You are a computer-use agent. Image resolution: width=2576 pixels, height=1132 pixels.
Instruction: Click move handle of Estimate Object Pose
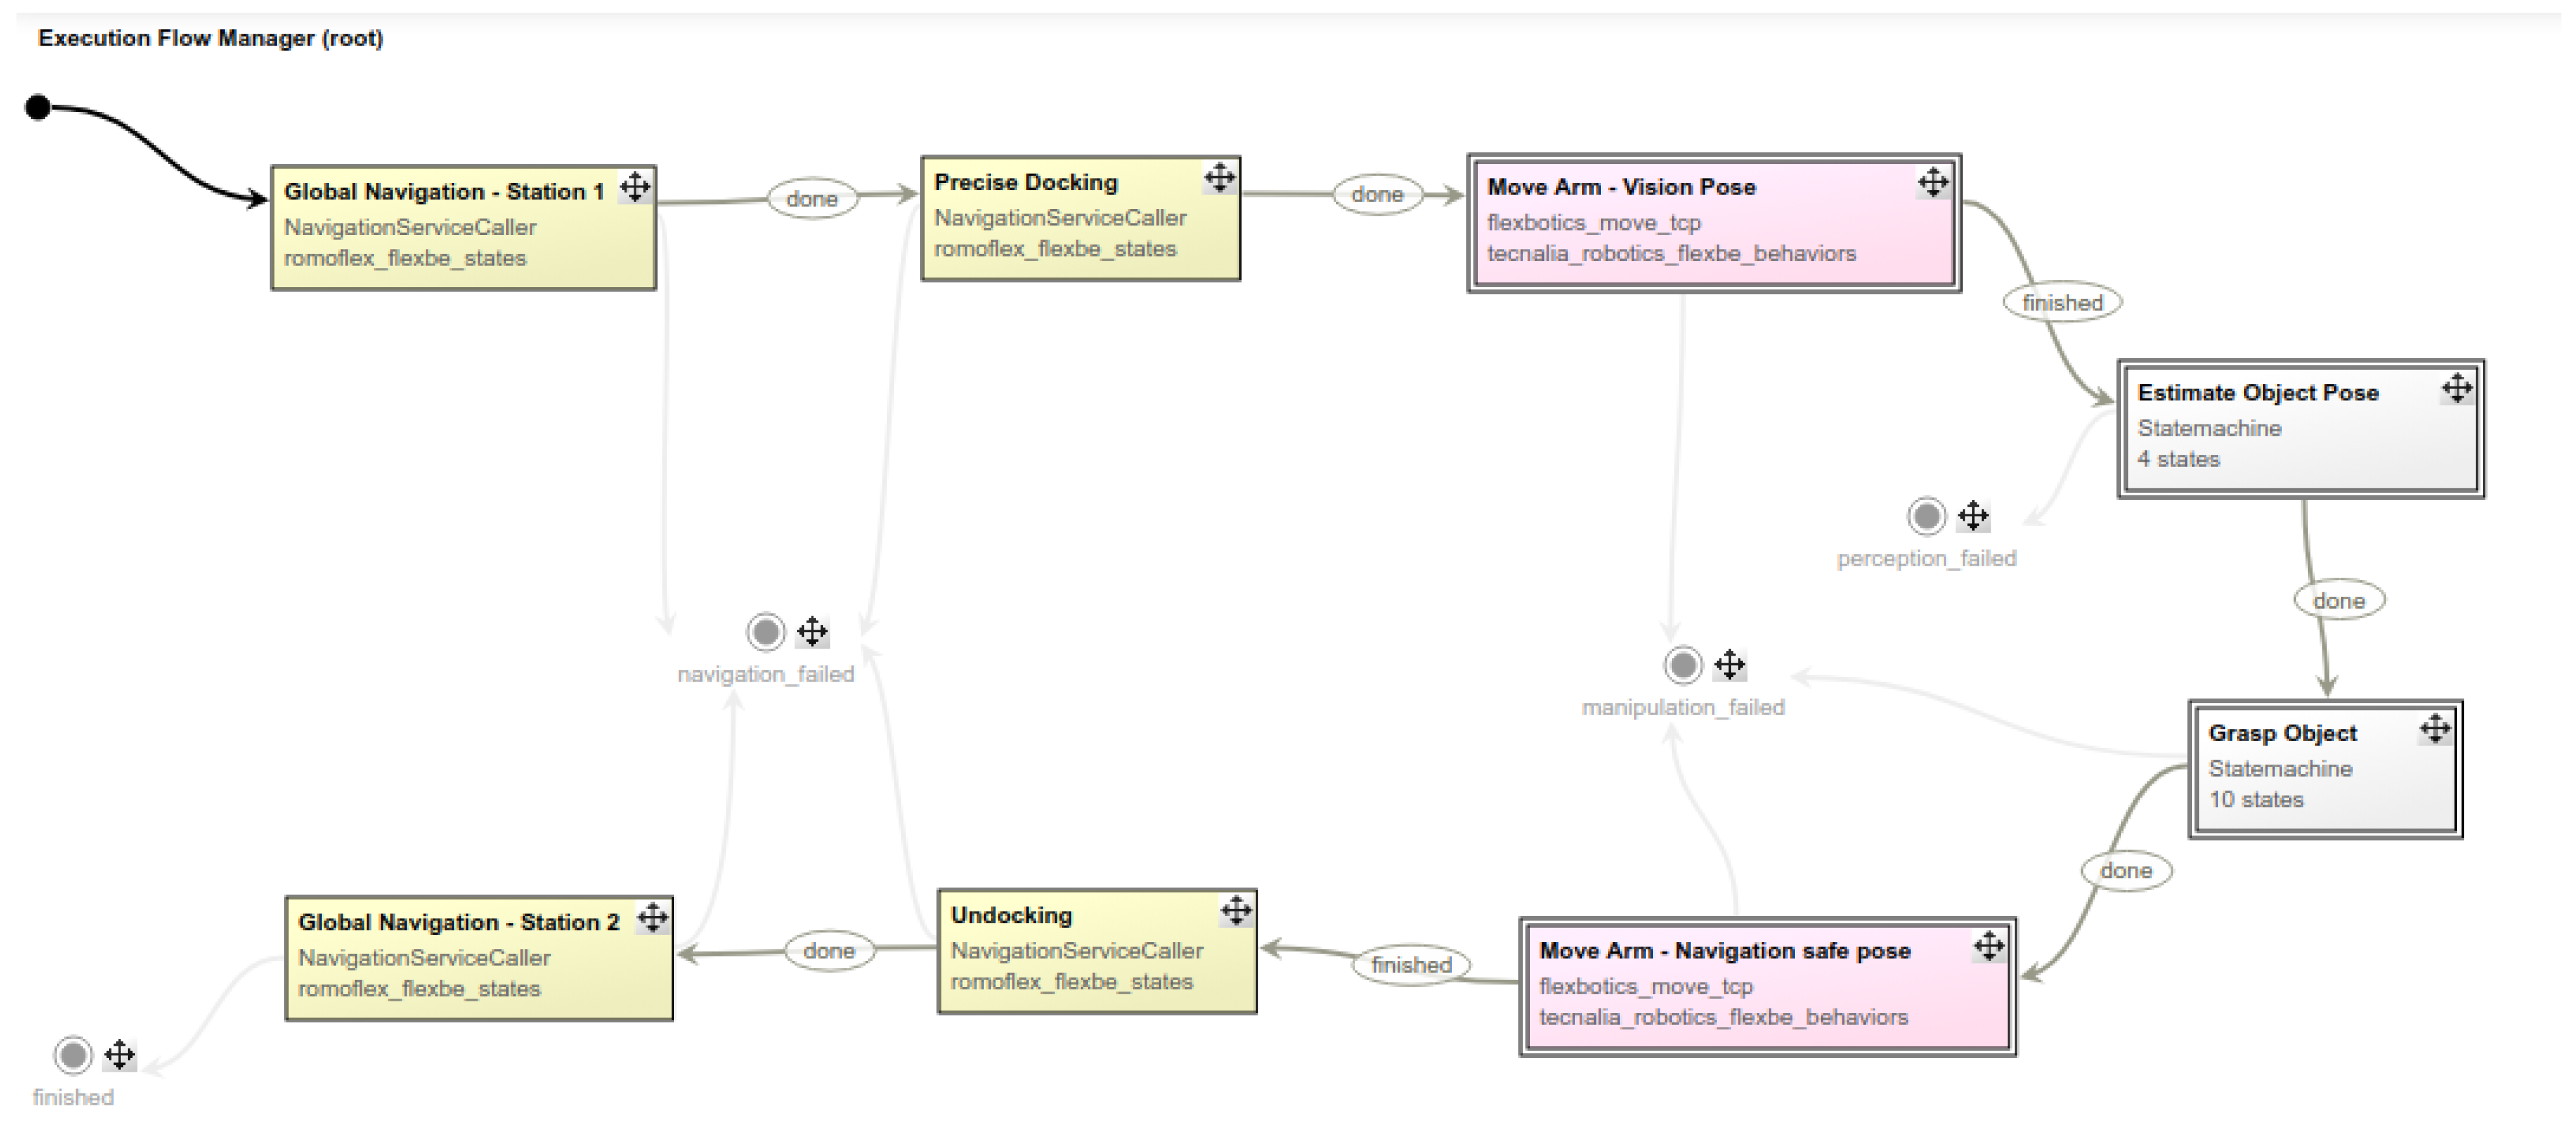point(2457,388)
